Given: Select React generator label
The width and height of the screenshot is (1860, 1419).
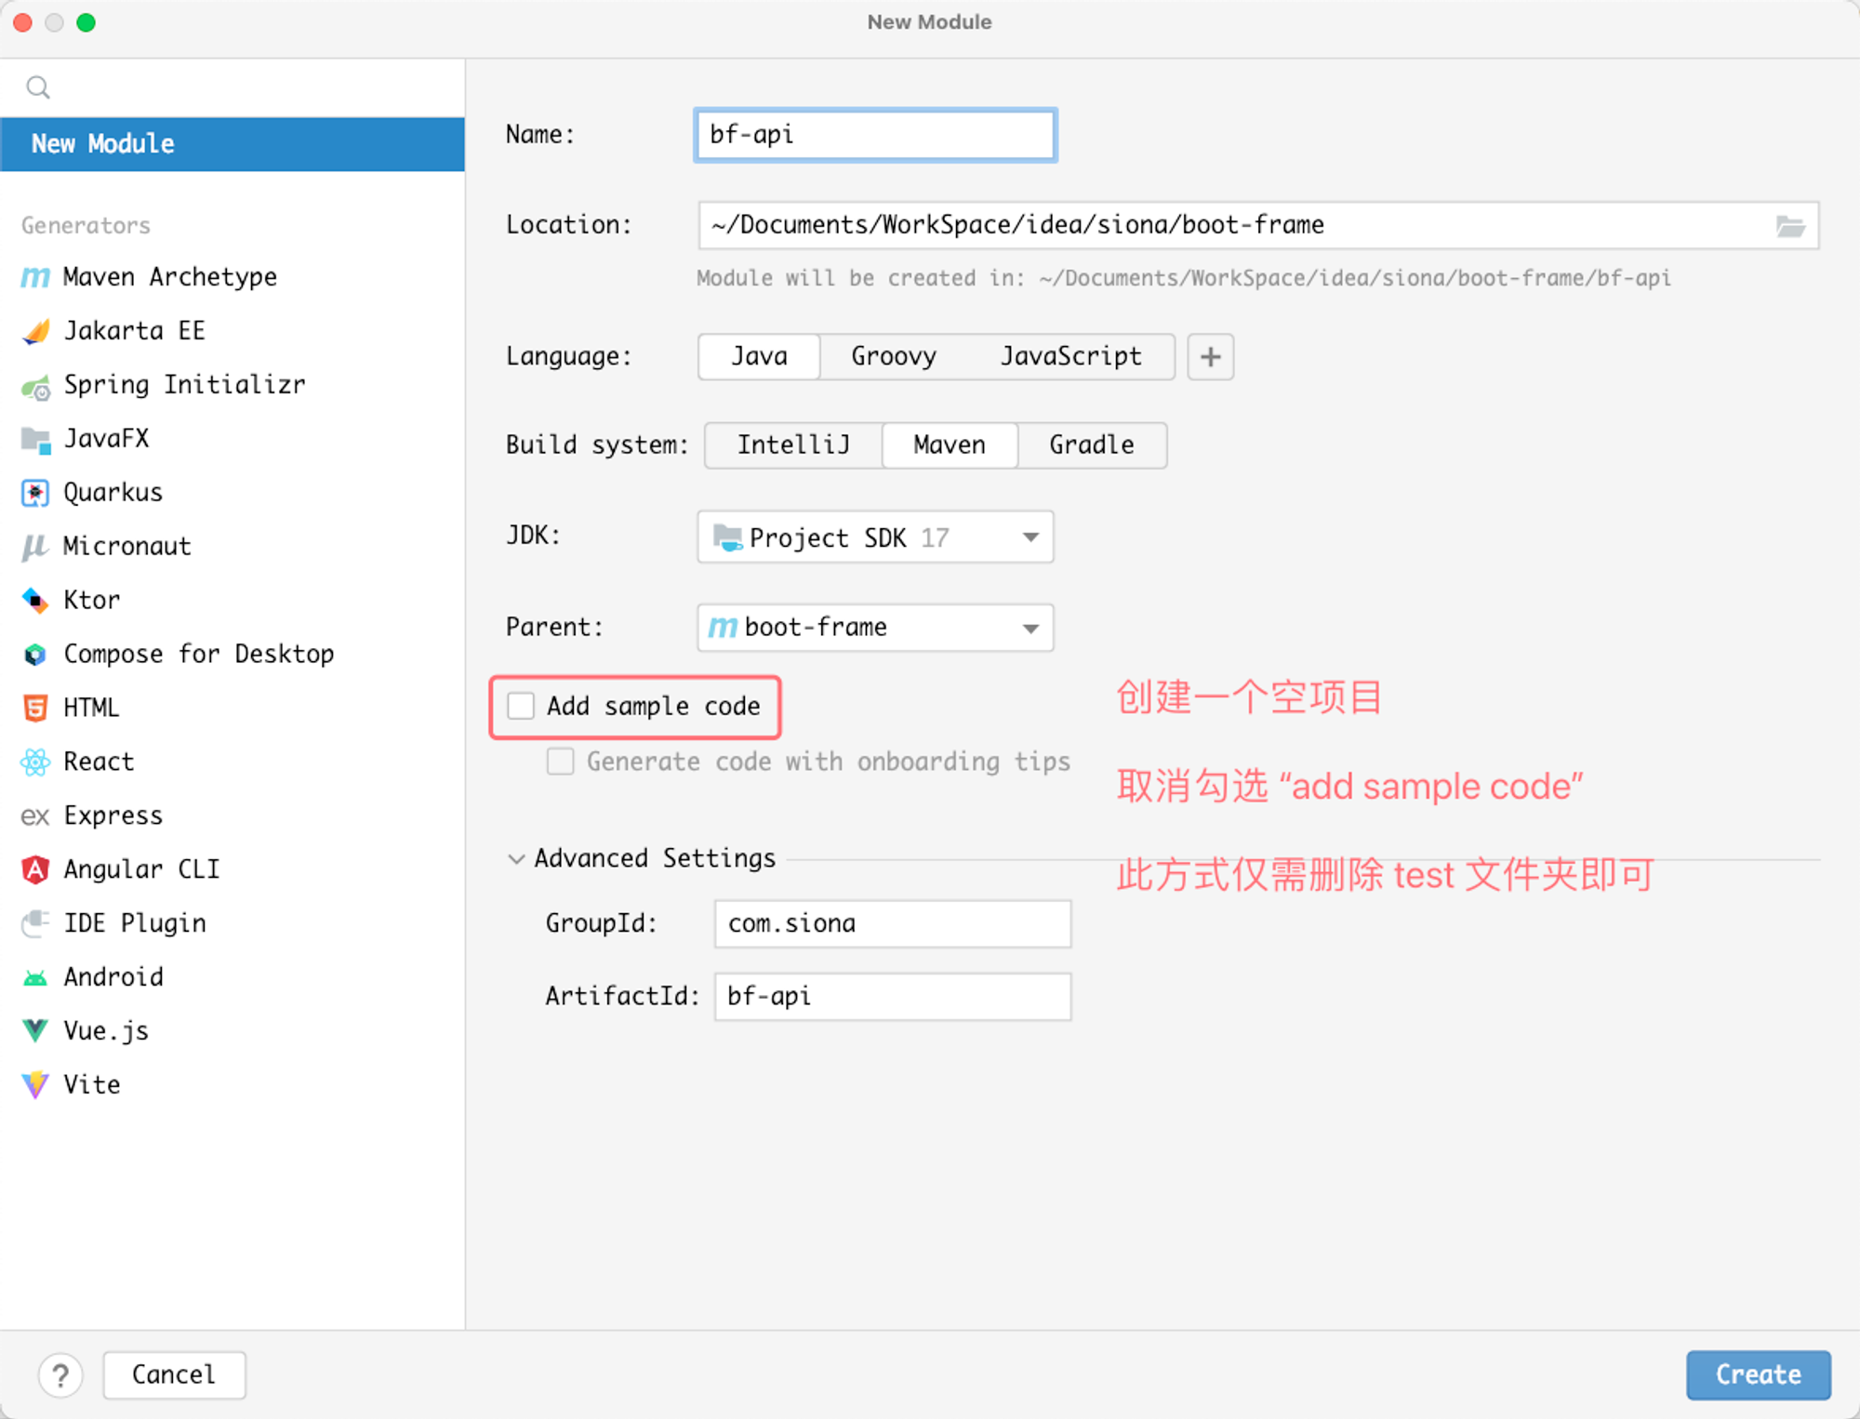Looking at the screenshot, I should (x=99, y=763).
